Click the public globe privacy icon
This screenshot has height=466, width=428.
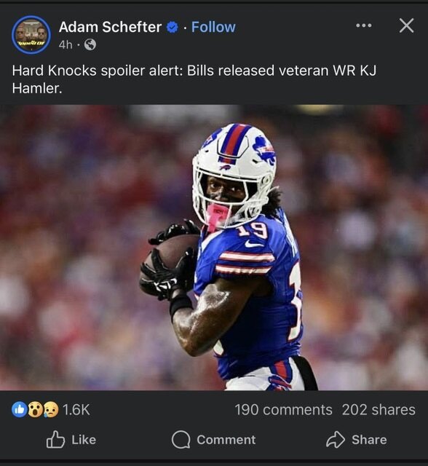pos(90,45)
